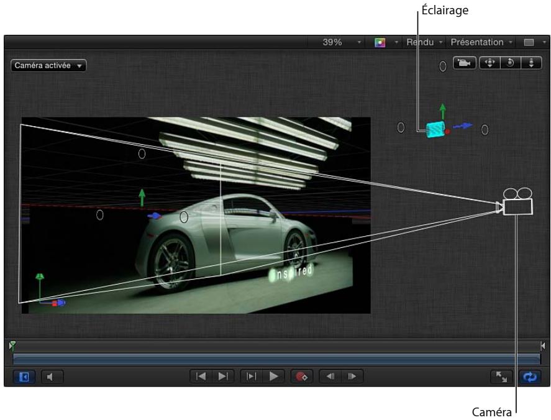This screenshot has height=420, width=551.
Task: Start playback with Play button
Action: point(273,377)
